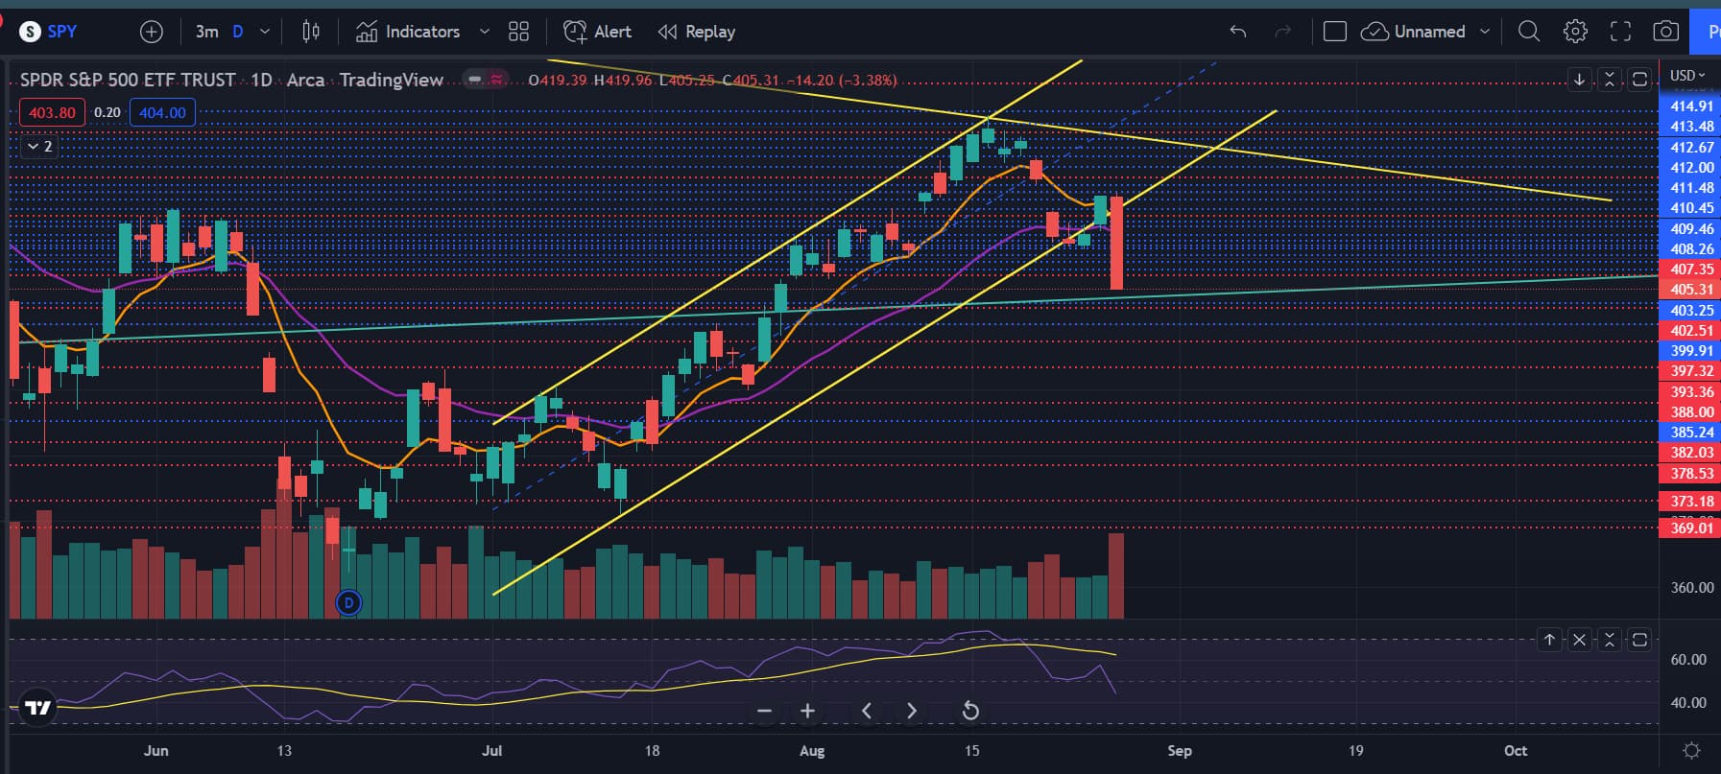Screen dimensions: 1721x774
Task: Click the 399.91 price level label
Action: point(1690,351)
